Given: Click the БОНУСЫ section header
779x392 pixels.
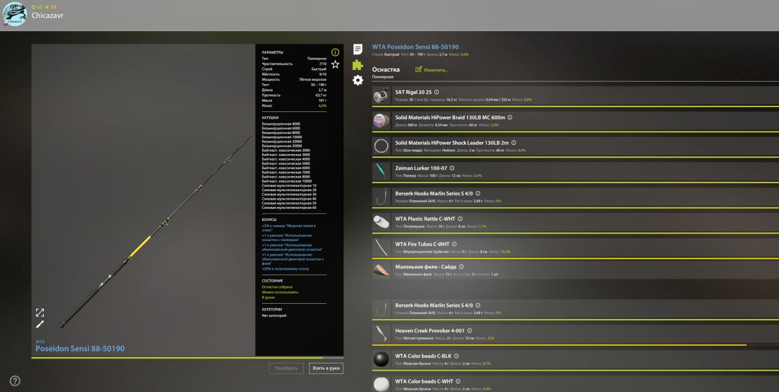Looking at the screenshot, I should click(x=270, y=220).
